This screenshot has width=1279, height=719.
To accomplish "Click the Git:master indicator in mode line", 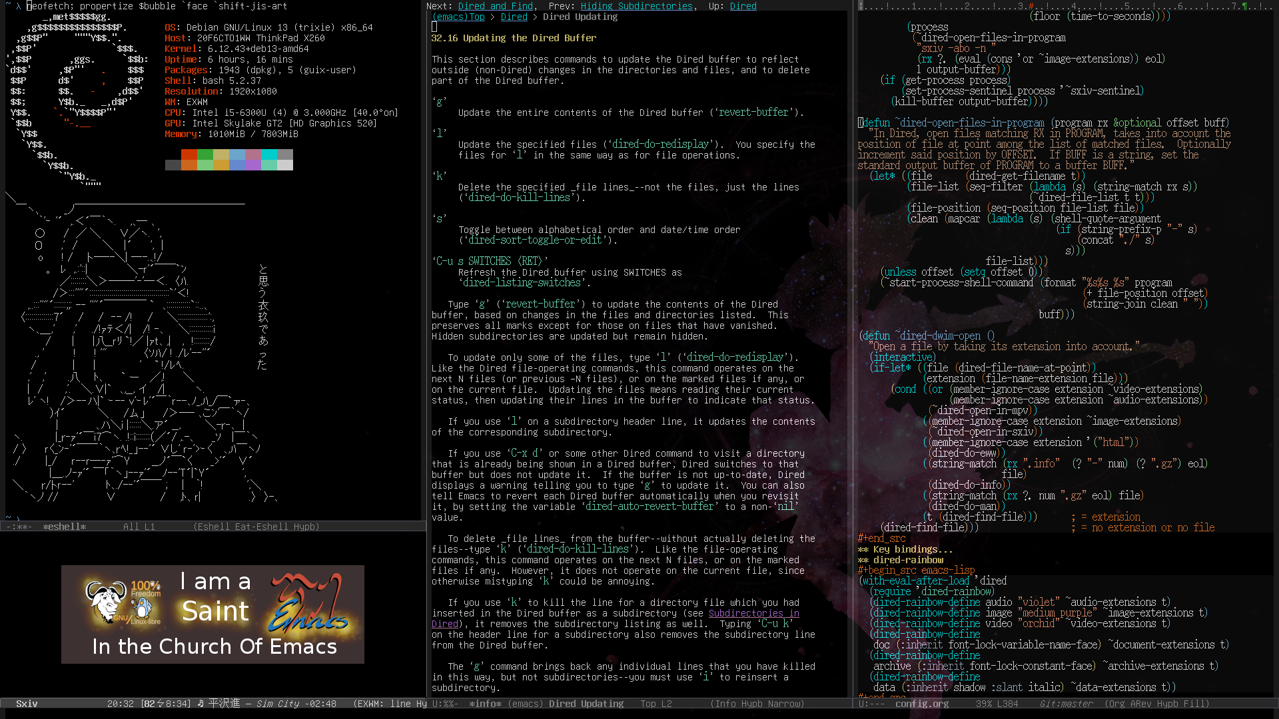I will click(x=1066, y=704).
